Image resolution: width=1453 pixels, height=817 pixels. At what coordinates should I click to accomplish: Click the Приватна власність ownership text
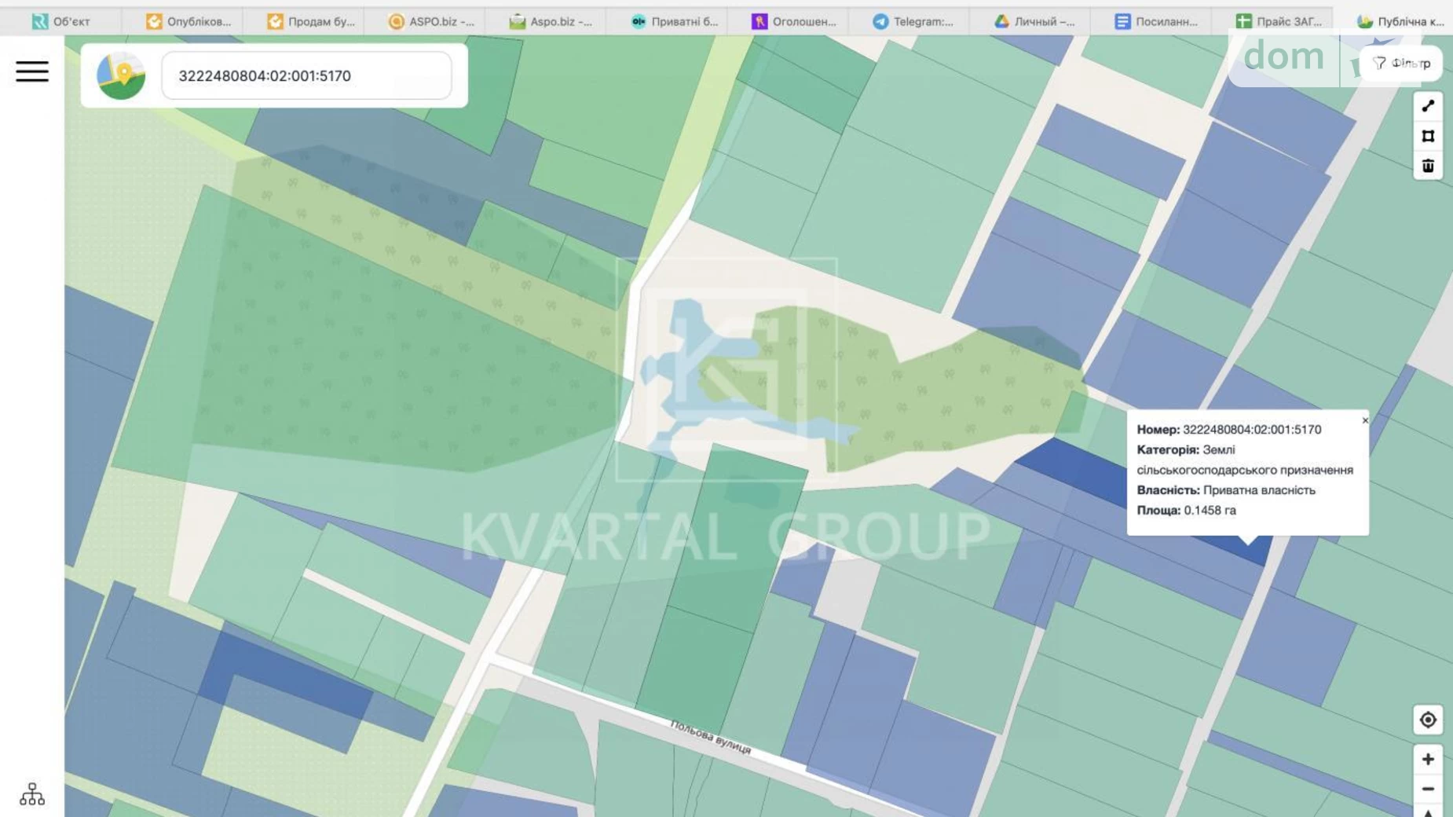[x=1259, y=490]
